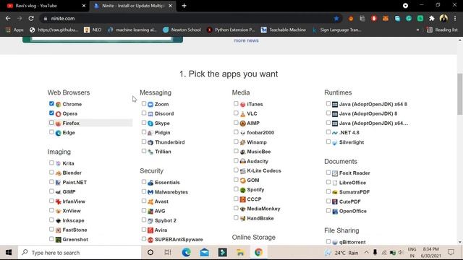Follow the 'more news' link

click(x=246, y=40)
